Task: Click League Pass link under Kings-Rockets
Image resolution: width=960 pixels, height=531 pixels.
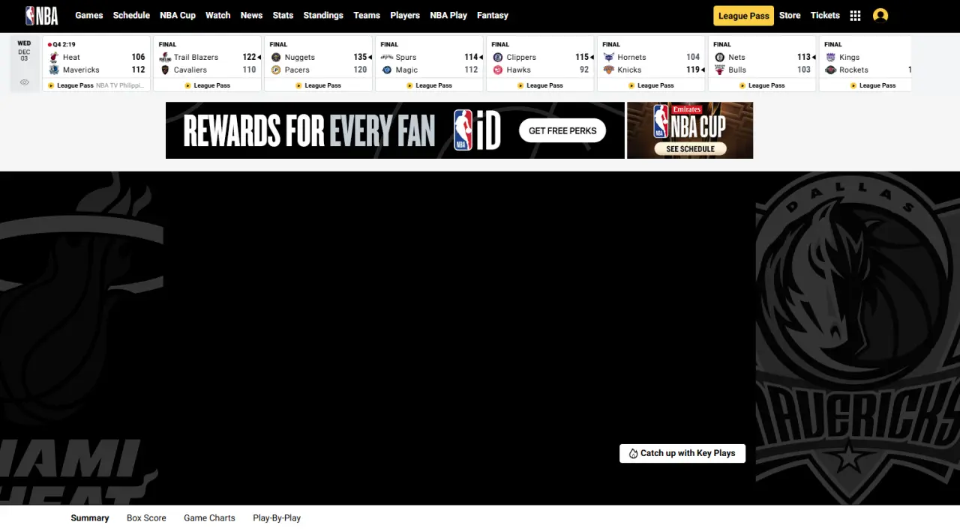Action: point(874,85)
